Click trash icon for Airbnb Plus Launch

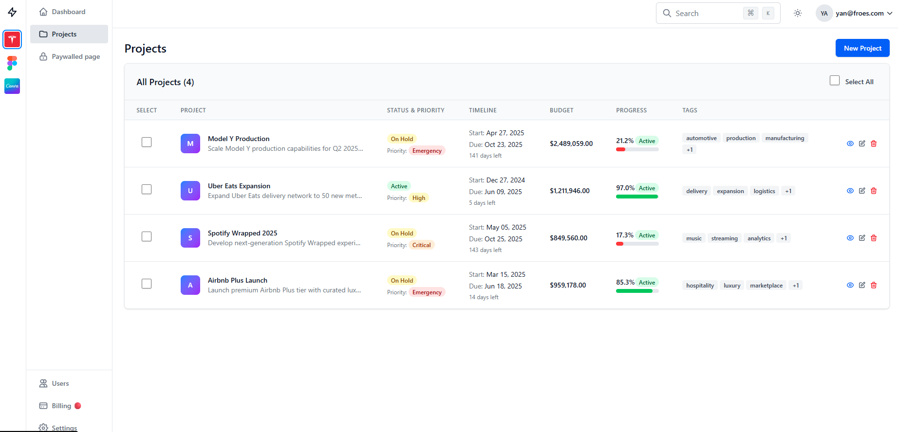(873, 285)
